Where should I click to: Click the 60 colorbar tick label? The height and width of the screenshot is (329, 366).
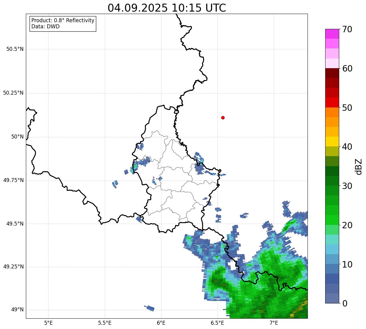point(347,68)
